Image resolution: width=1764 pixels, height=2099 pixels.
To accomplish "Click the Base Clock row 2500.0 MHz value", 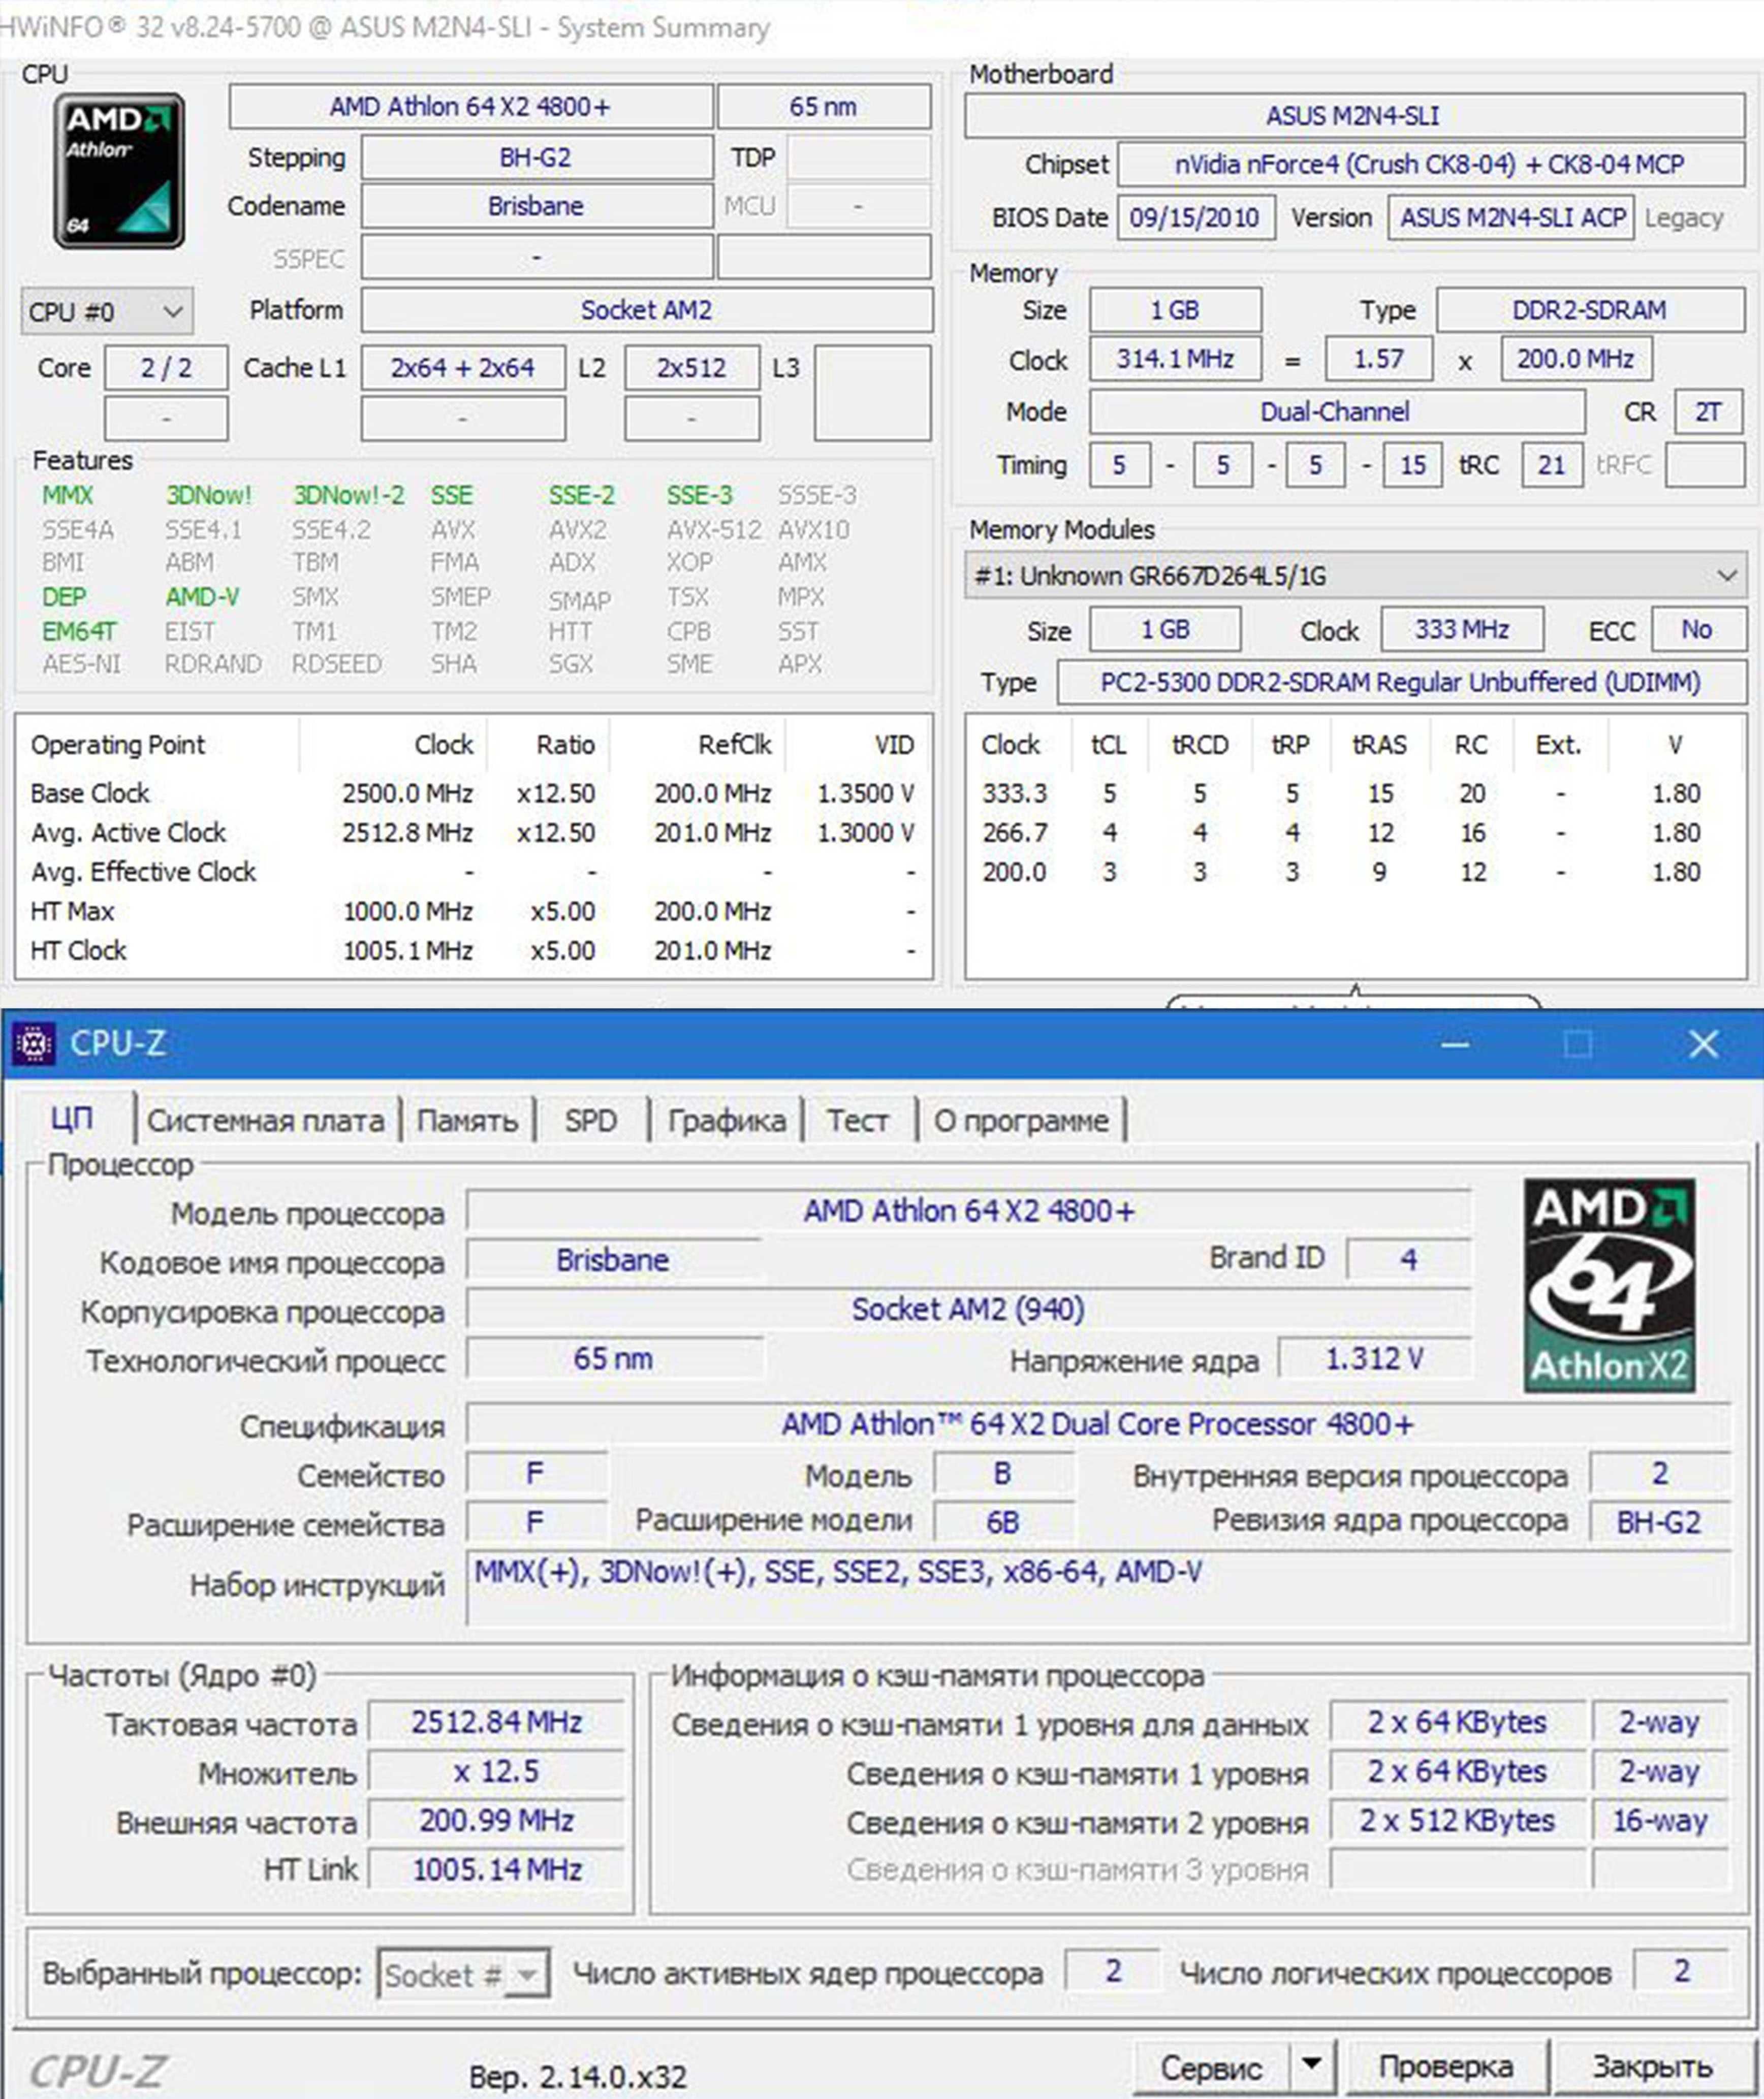I will click(x=407, y=794).
